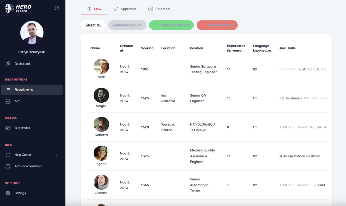Click the Help Center info icon

pos(8,155)
